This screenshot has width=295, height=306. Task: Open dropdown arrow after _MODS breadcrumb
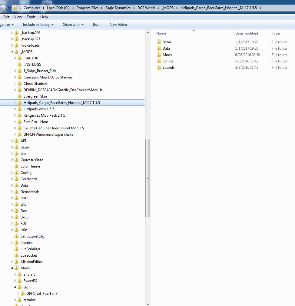[x=177, y=8]
